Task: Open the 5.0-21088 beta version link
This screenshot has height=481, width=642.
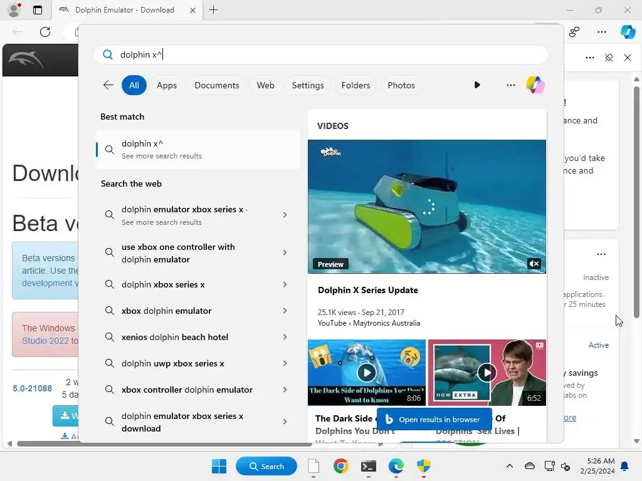Action: tap(33, 388)
